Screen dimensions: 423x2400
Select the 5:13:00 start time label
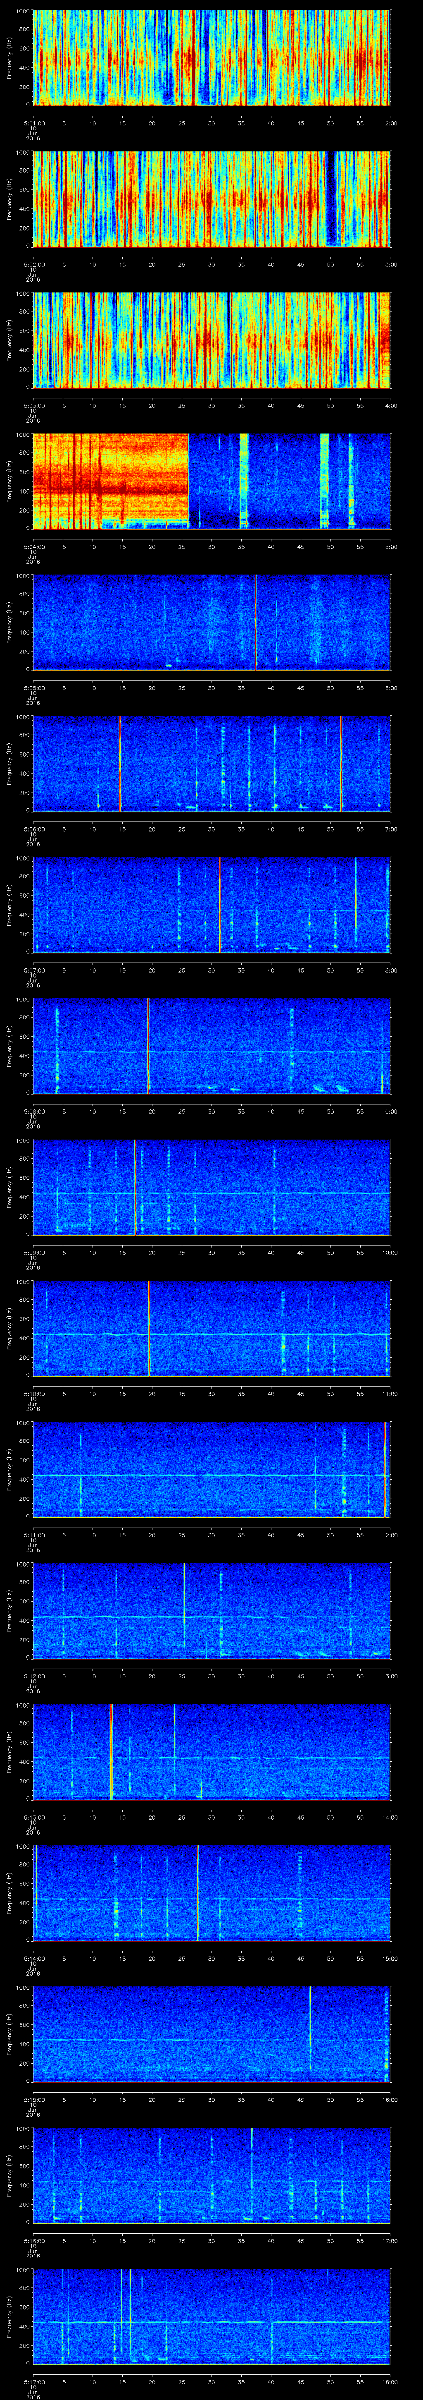click(33, 1817)
